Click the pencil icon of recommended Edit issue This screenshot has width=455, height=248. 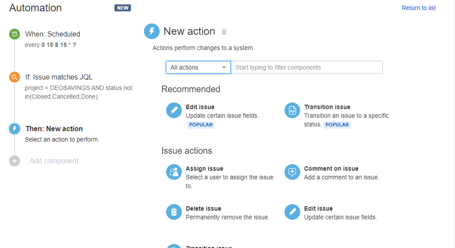[x=174, y=111]
